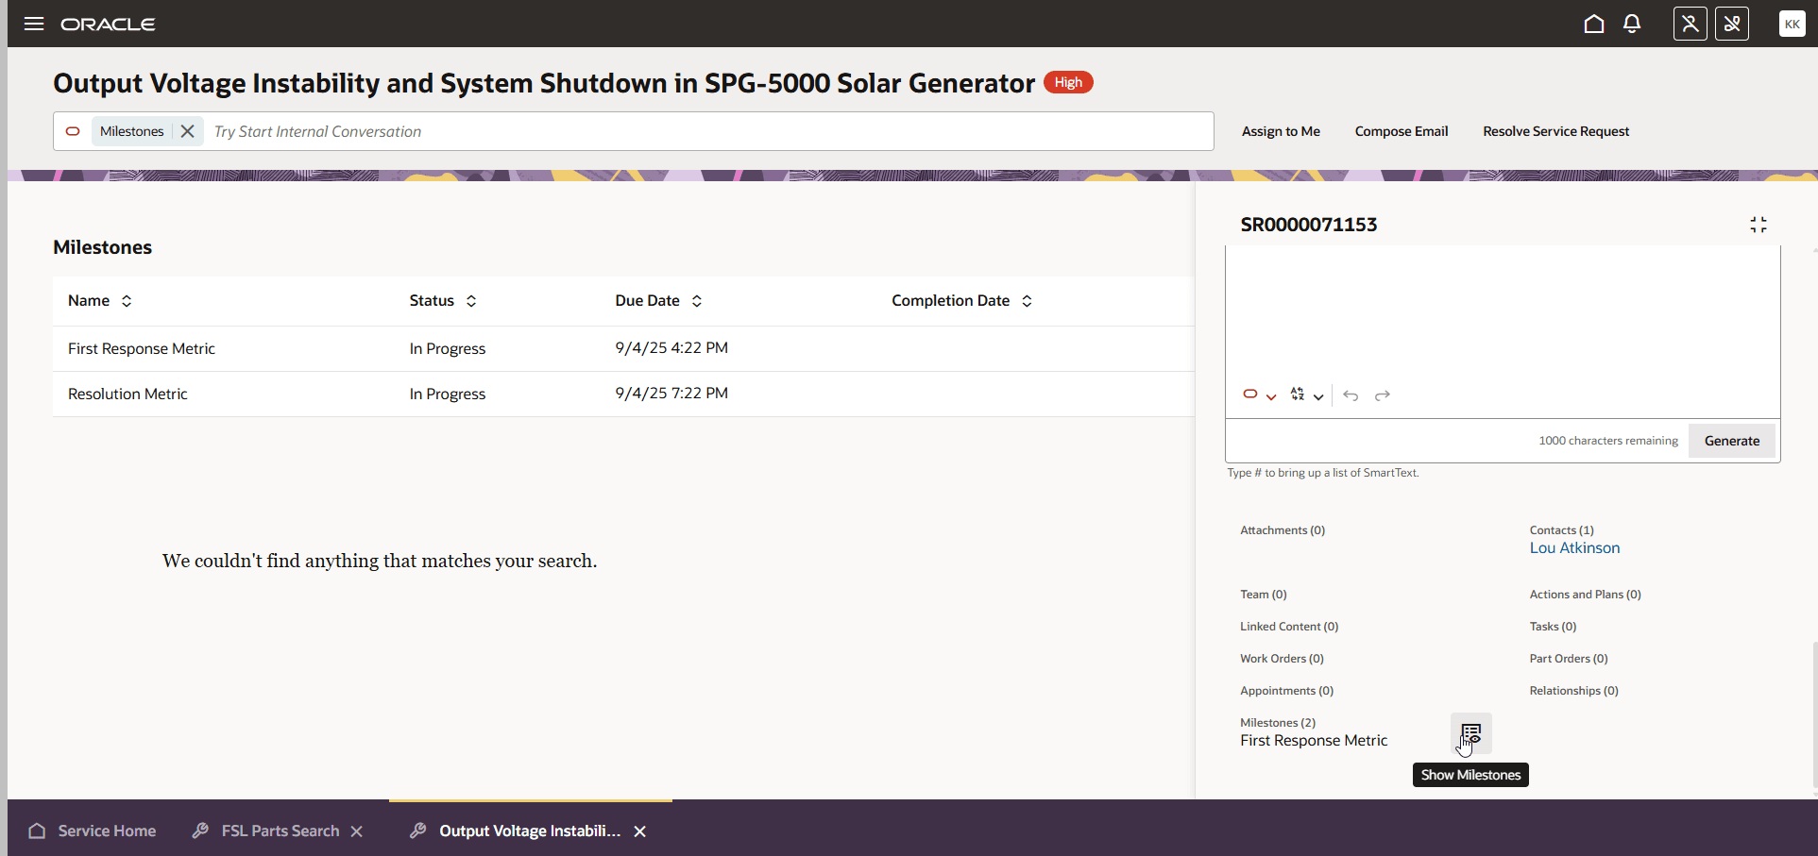Open the translate options dropdown in editor toolbar
Screen dimensions: 1818x856
click(1319, 396)
